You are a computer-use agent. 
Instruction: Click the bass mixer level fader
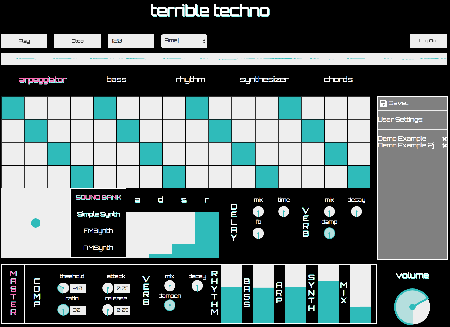point(263,294)
